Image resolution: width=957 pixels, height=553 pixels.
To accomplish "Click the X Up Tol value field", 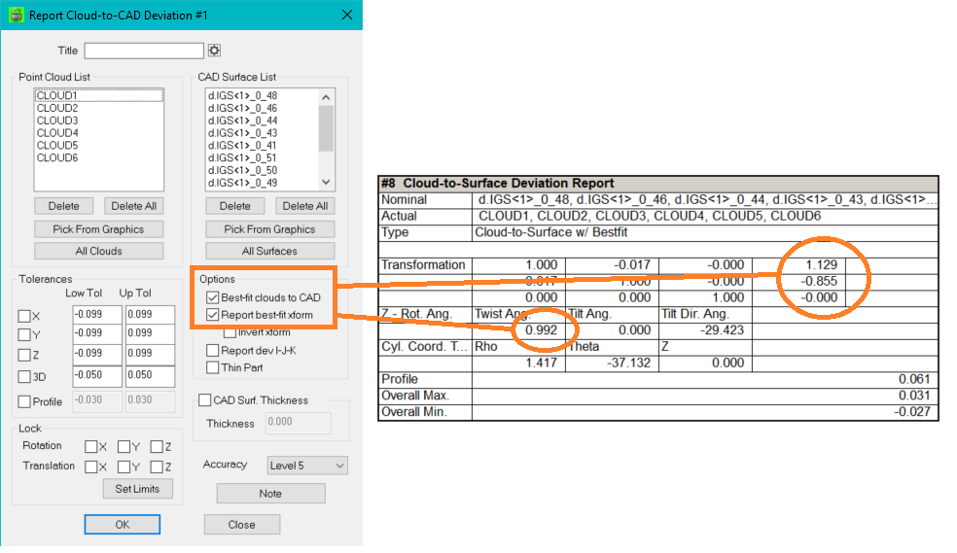I will click(150, 315).
